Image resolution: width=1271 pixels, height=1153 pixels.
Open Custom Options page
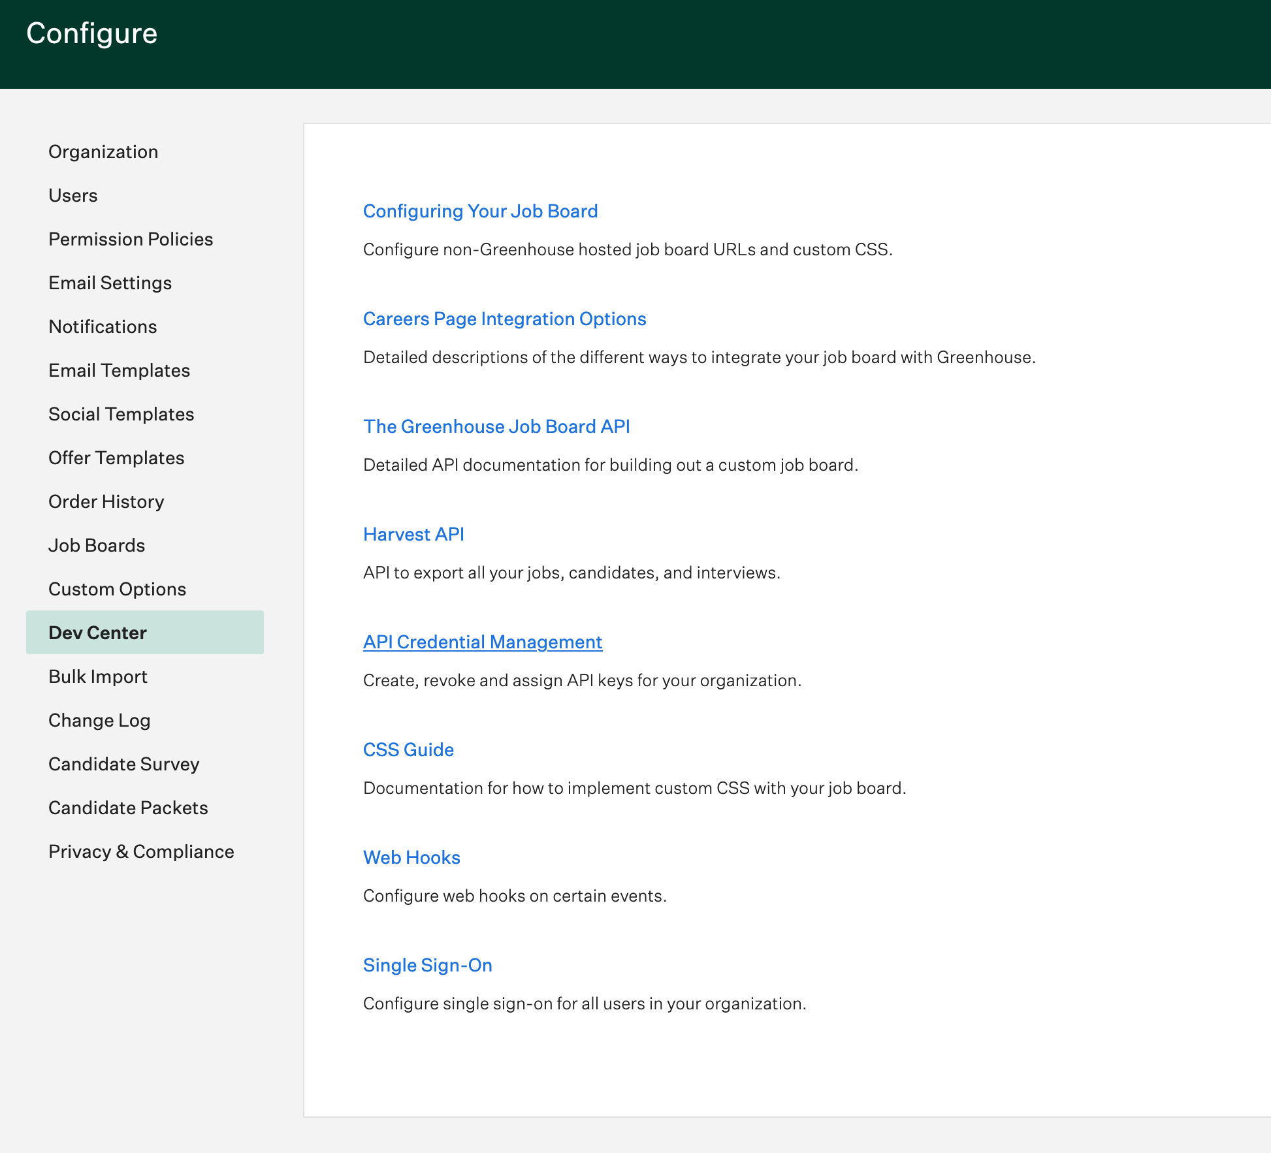coord(117,589)
